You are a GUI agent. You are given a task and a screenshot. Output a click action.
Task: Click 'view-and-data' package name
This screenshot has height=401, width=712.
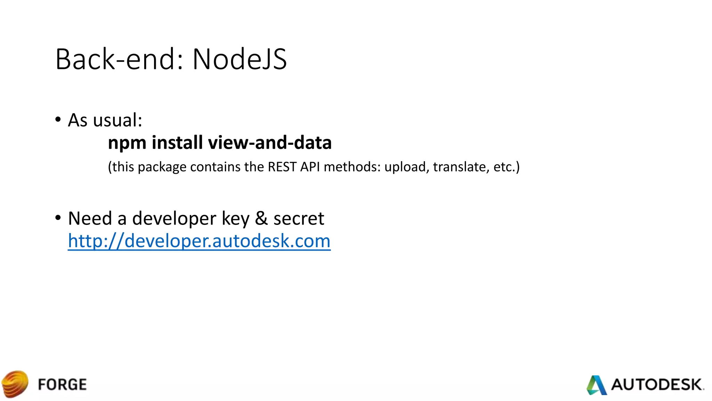[270, 143]
